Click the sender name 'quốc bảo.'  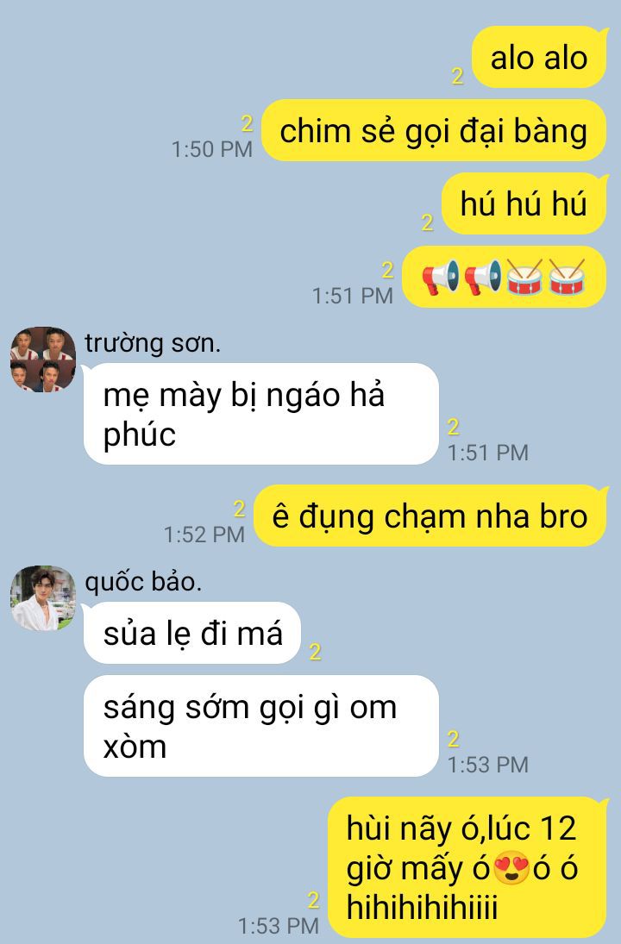(x=143, y=582)
